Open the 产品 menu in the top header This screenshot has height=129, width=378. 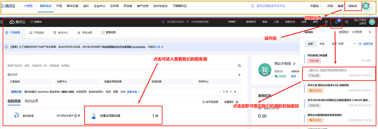59,6
